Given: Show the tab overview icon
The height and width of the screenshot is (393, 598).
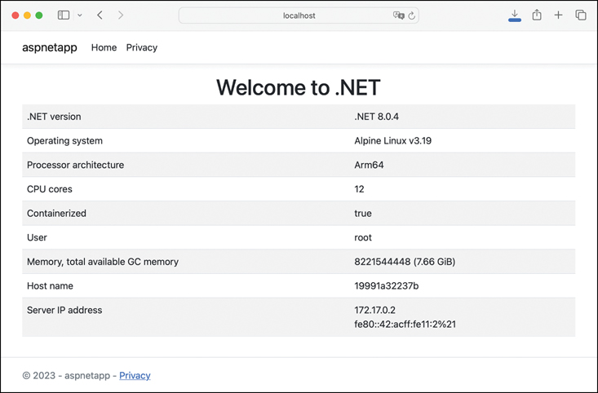Looking at the screenshot, I should click(581, 15).
